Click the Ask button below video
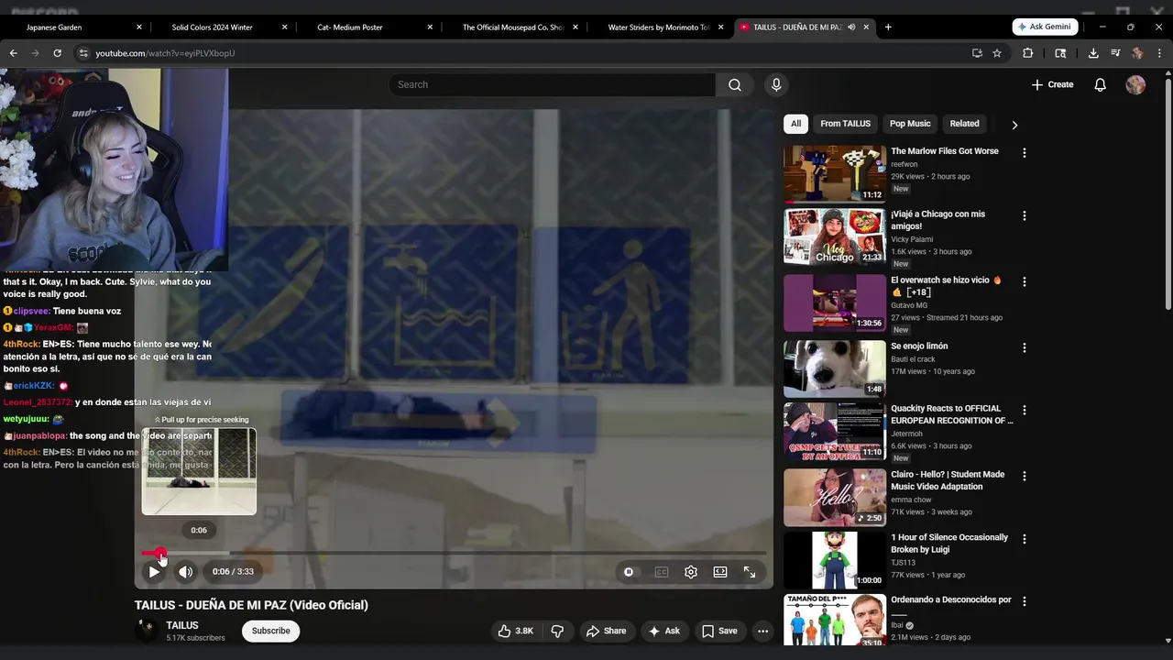Screen dimensions: 1173x660 point(664,631)
